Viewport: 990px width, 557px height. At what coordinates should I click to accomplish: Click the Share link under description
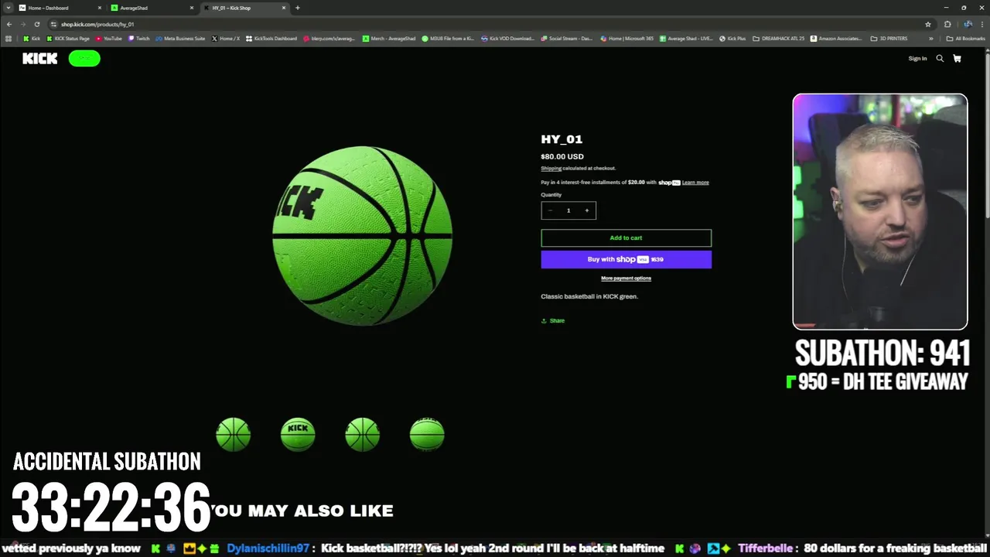coord(553,320)
